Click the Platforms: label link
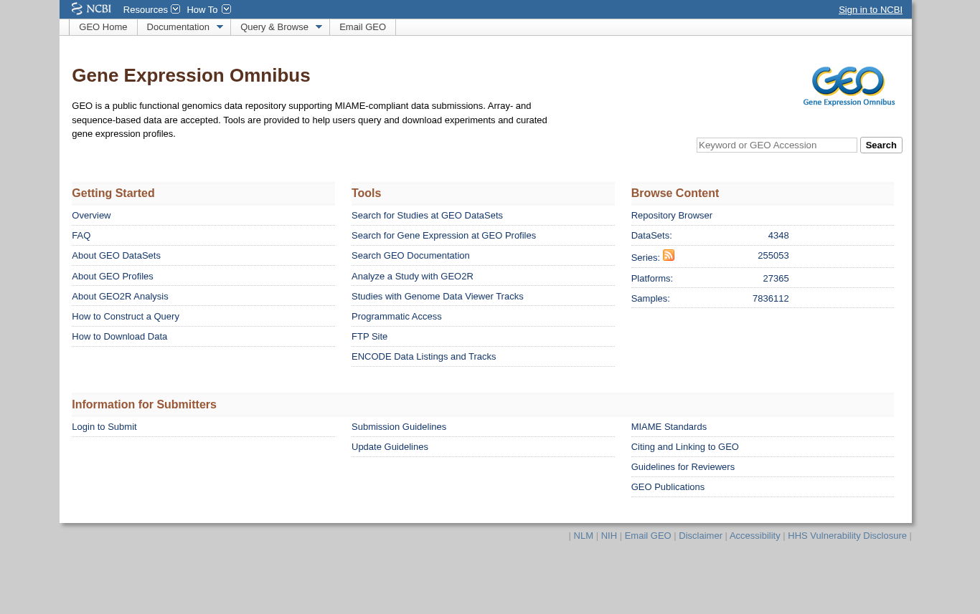The width and height of the screenshot is (980, 614). pyautogui.click(x=652, y=279)
